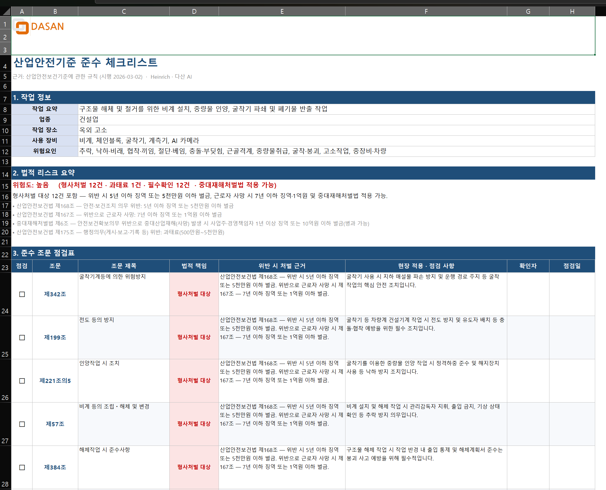Select column F header
The image size is (606, 490).
(426, 11)
